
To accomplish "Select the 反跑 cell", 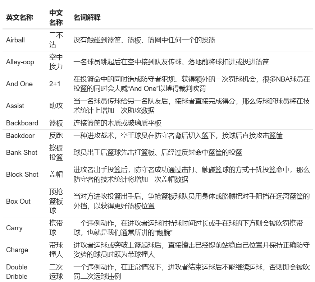I will pos(56,136).
